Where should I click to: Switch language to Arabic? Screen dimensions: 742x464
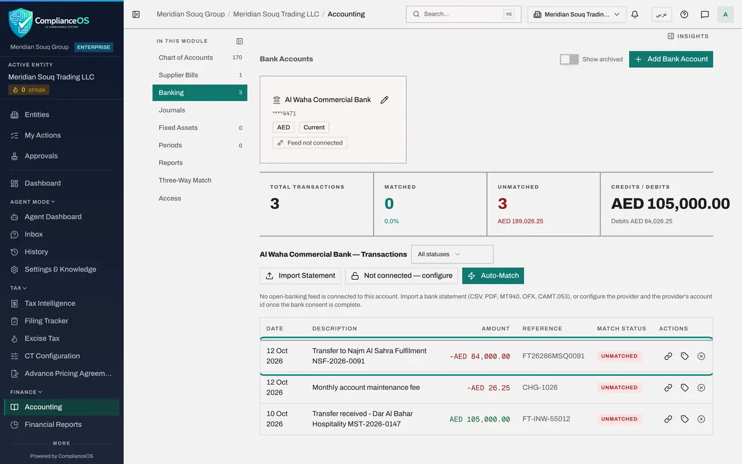tap(661, 14)
